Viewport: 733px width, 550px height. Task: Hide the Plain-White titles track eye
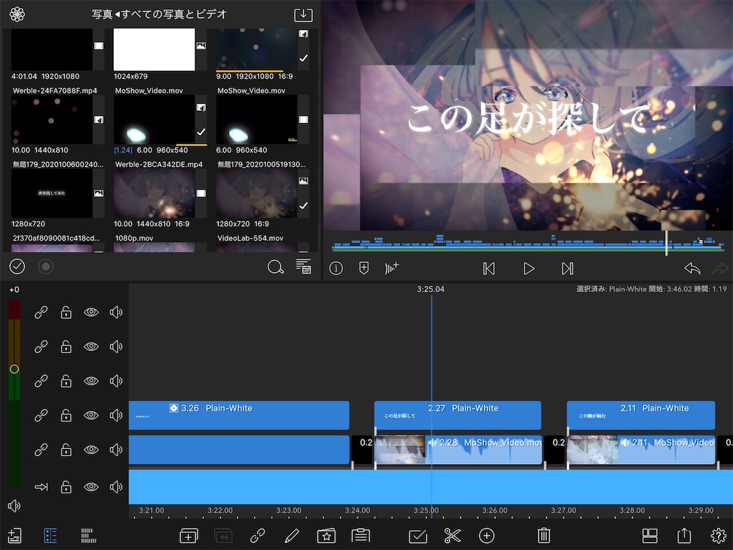(x=91, y=415)
